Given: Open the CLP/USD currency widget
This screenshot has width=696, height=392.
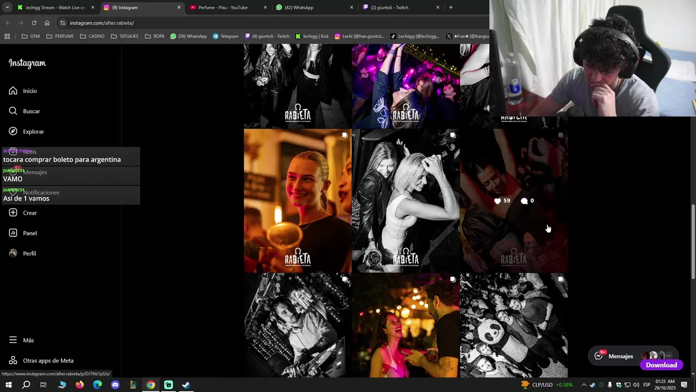Looking at the screenshot, I should tap(546, 385).
